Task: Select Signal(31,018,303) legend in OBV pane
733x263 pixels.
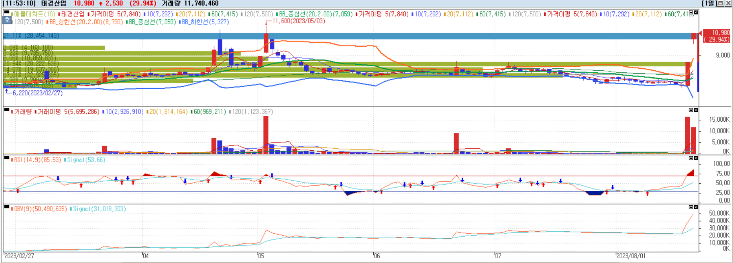Action: pos(98,209)
